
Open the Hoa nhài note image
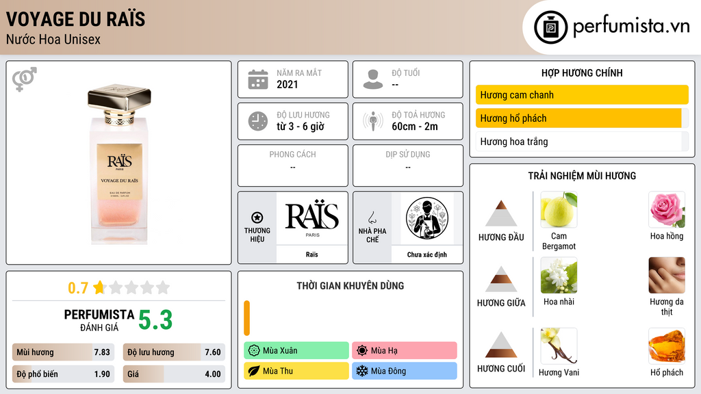tap(559, 275)
